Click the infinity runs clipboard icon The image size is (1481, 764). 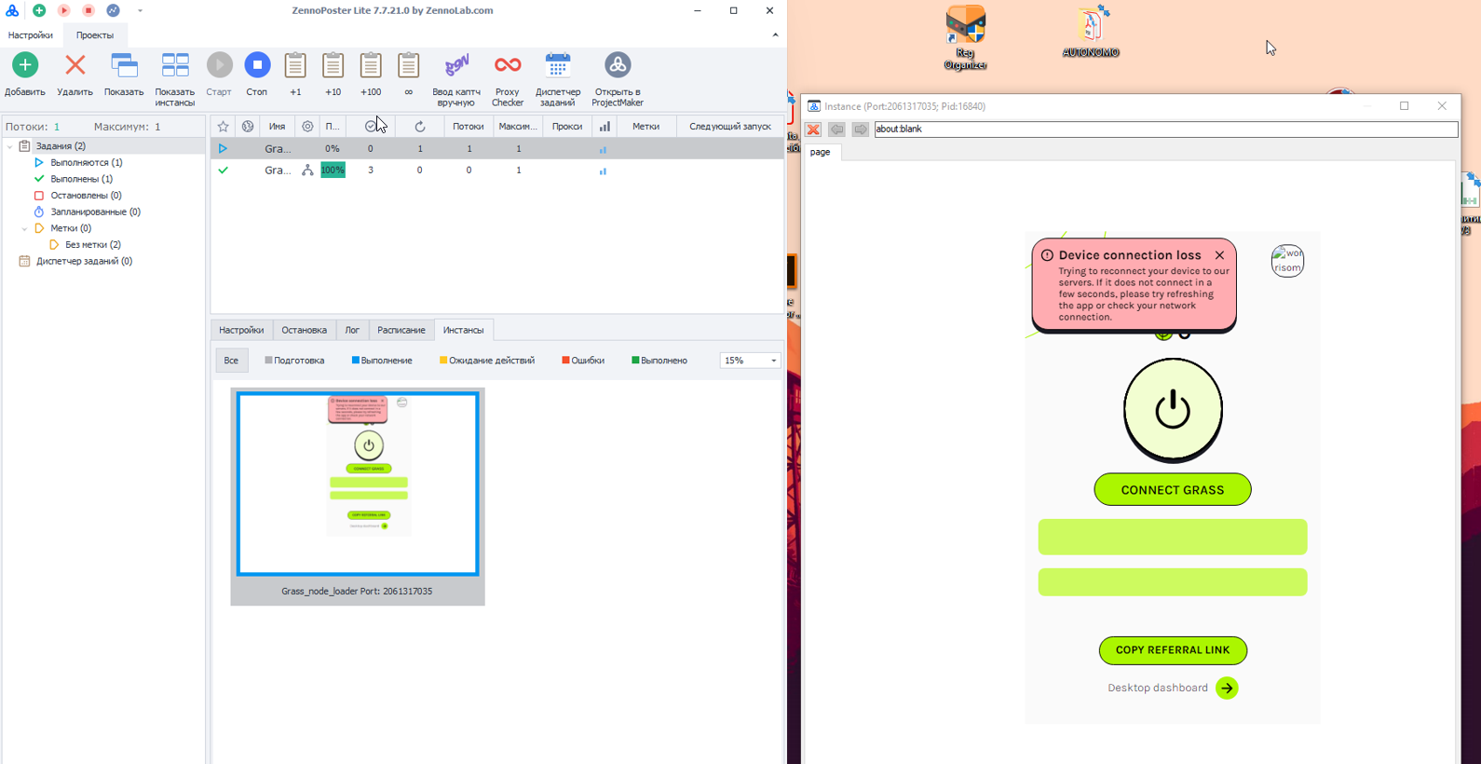coord(408,65)
